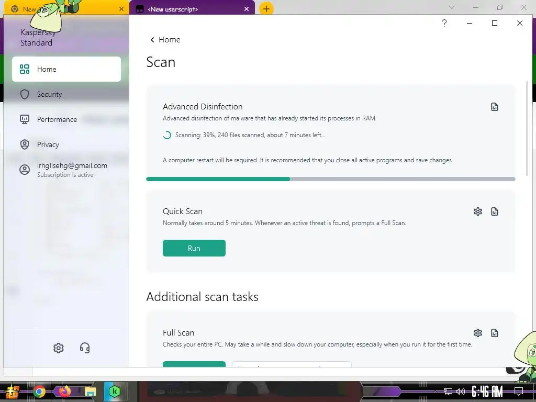Click the Advanced Disinfection title text
Screen dimensions: 536x402
[203, 107]
